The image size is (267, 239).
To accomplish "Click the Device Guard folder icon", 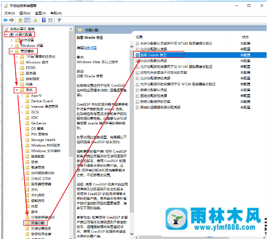I will (27, 101).
